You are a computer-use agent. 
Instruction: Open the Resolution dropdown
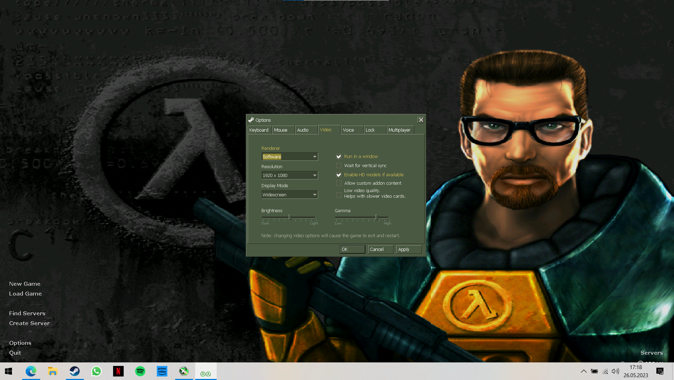coord(290,175)
